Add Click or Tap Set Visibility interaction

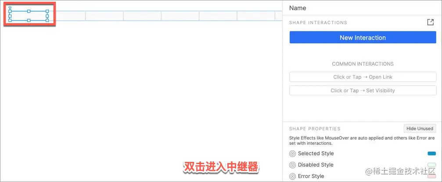click(x=363, y=91)
